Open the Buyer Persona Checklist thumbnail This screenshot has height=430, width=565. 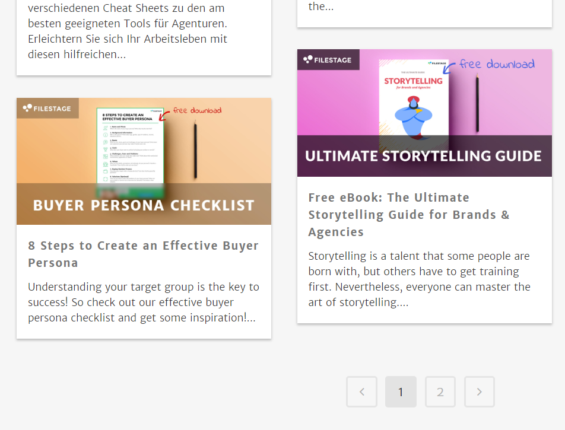click(144, 161)
